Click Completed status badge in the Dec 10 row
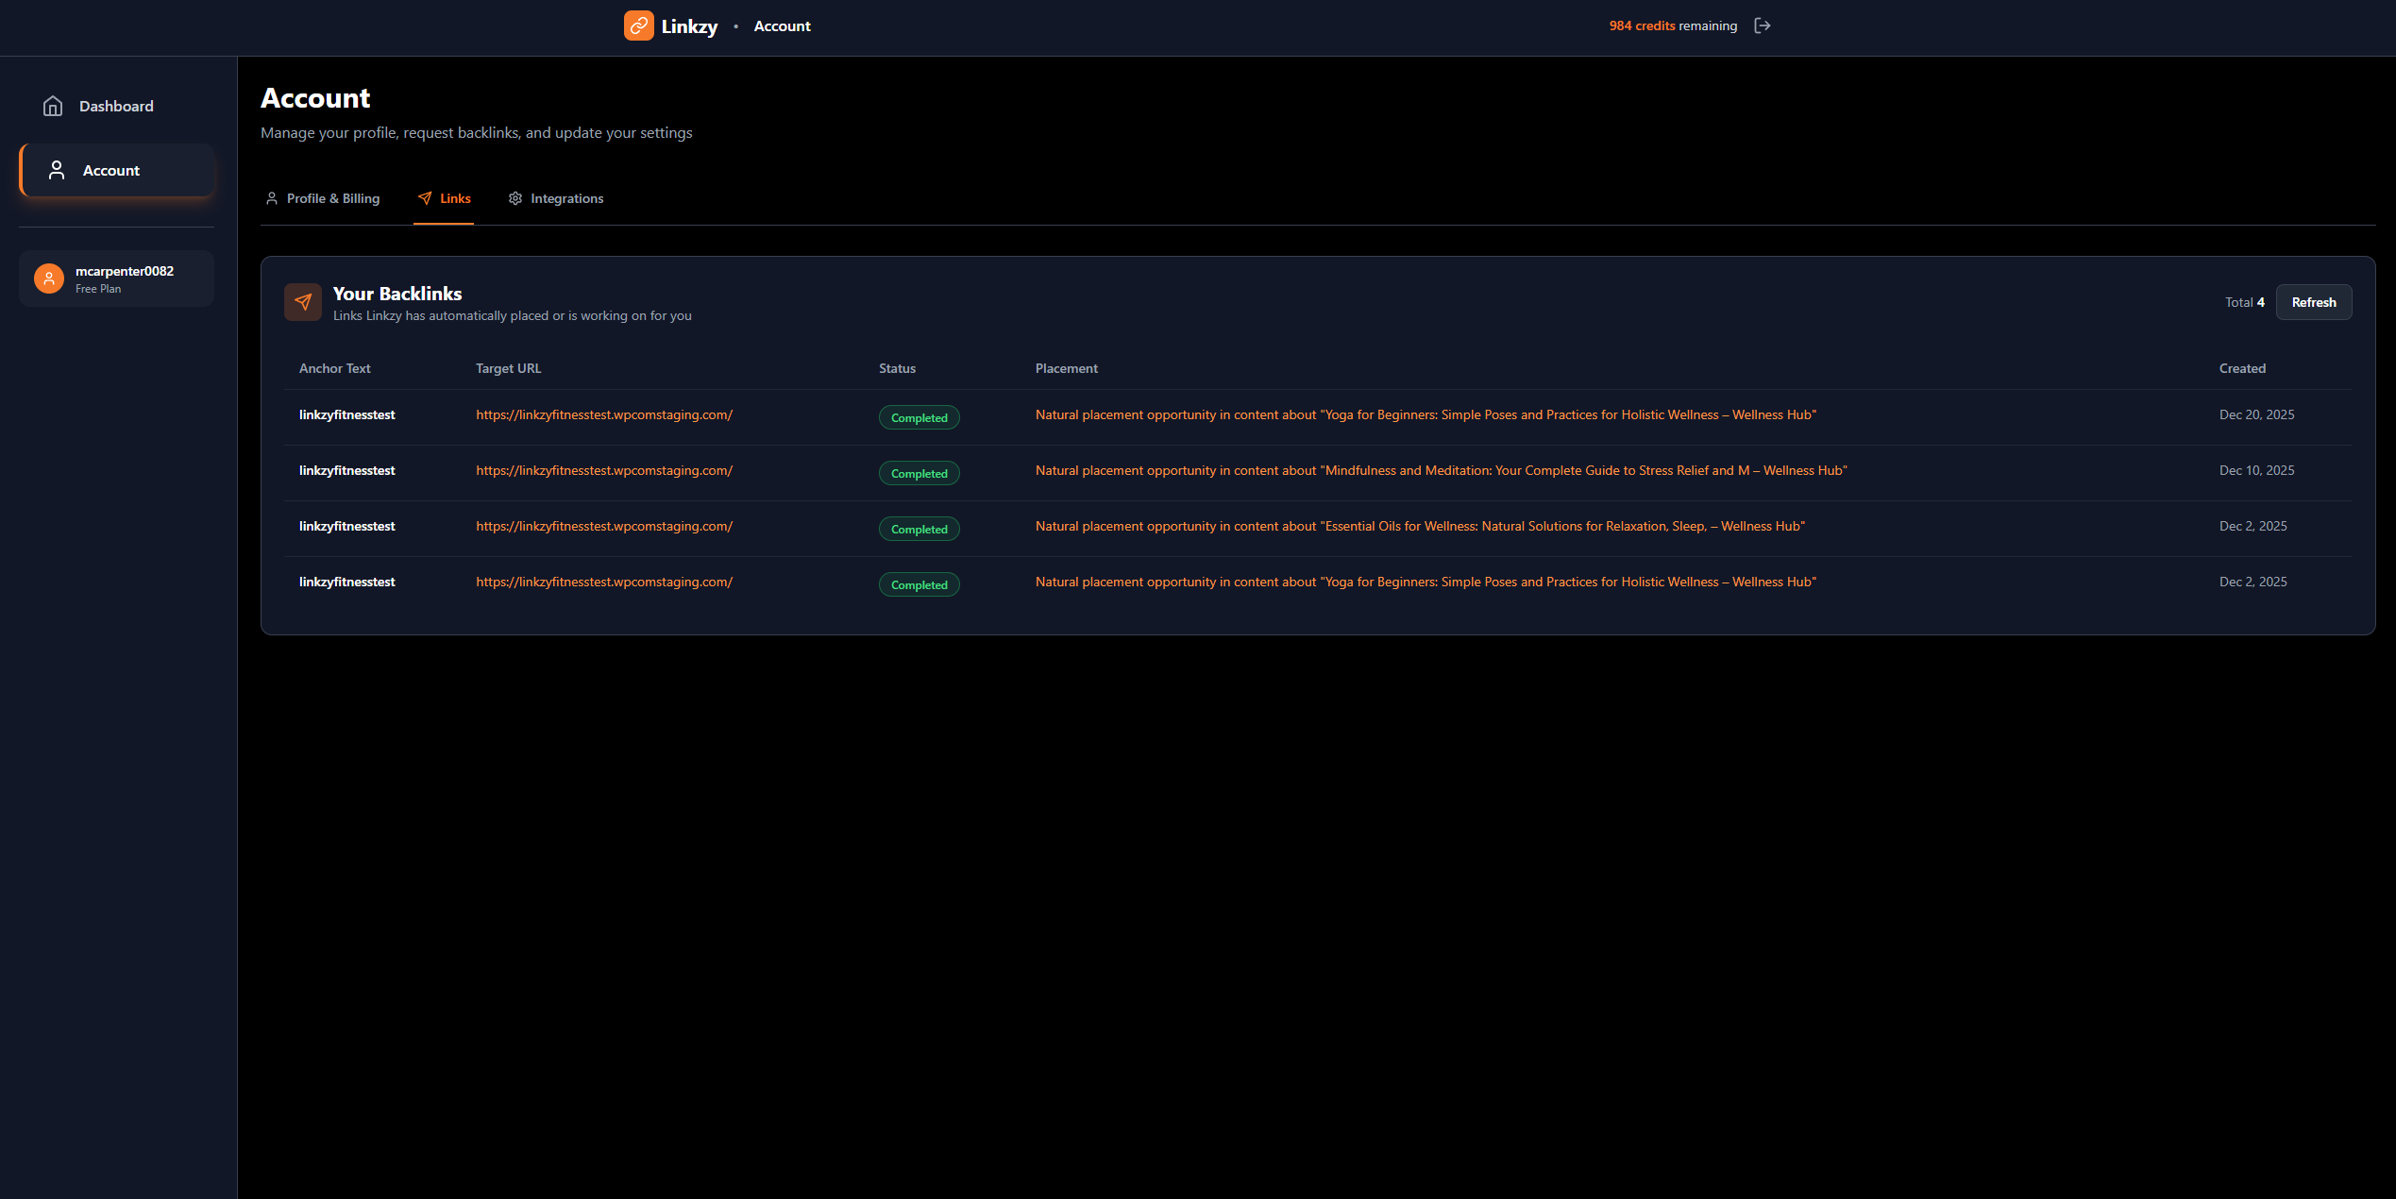Viewport: 2396px width, 1199px height. tap(919, 473)
